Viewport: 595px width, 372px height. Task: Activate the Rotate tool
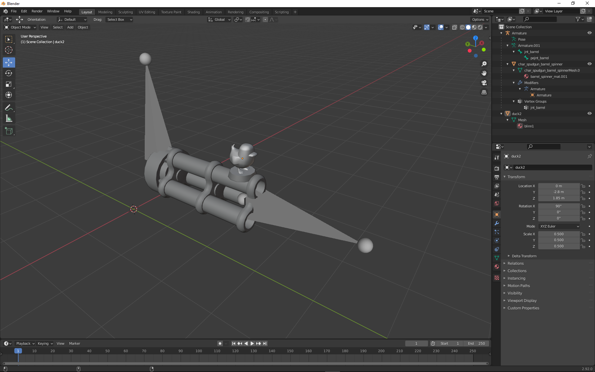click(9, 73)
